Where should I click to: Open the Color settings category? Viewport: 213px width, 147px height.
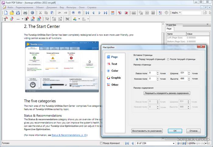click(114, 71)
